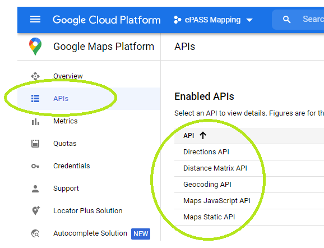Click the ascending sort arrow
The height and width of the screenshot is (248, 324).
(x=203, y=136)
